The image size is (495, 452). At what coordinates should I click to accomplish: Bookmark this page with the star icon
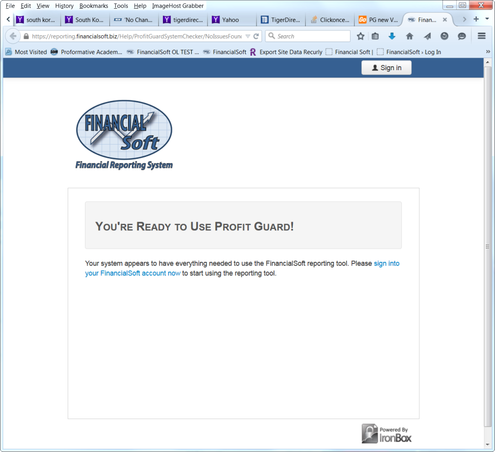(361, 36)
